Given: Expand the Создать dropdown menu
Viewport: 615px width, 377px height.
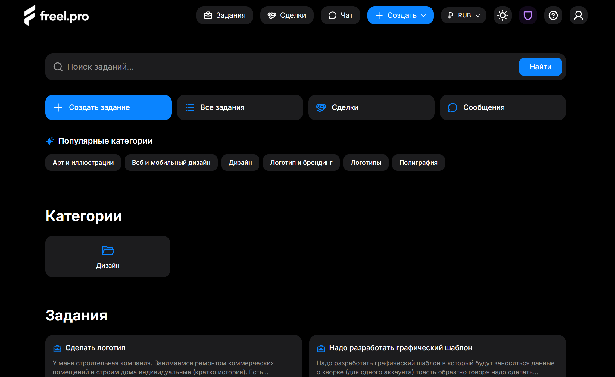Looking at the screenshot, I should click(x=400, y=15).
